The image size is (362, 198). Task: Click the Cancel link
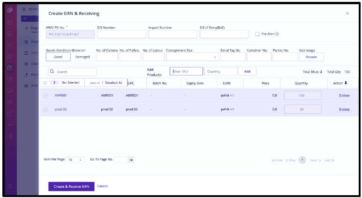[x=102, y=186]
